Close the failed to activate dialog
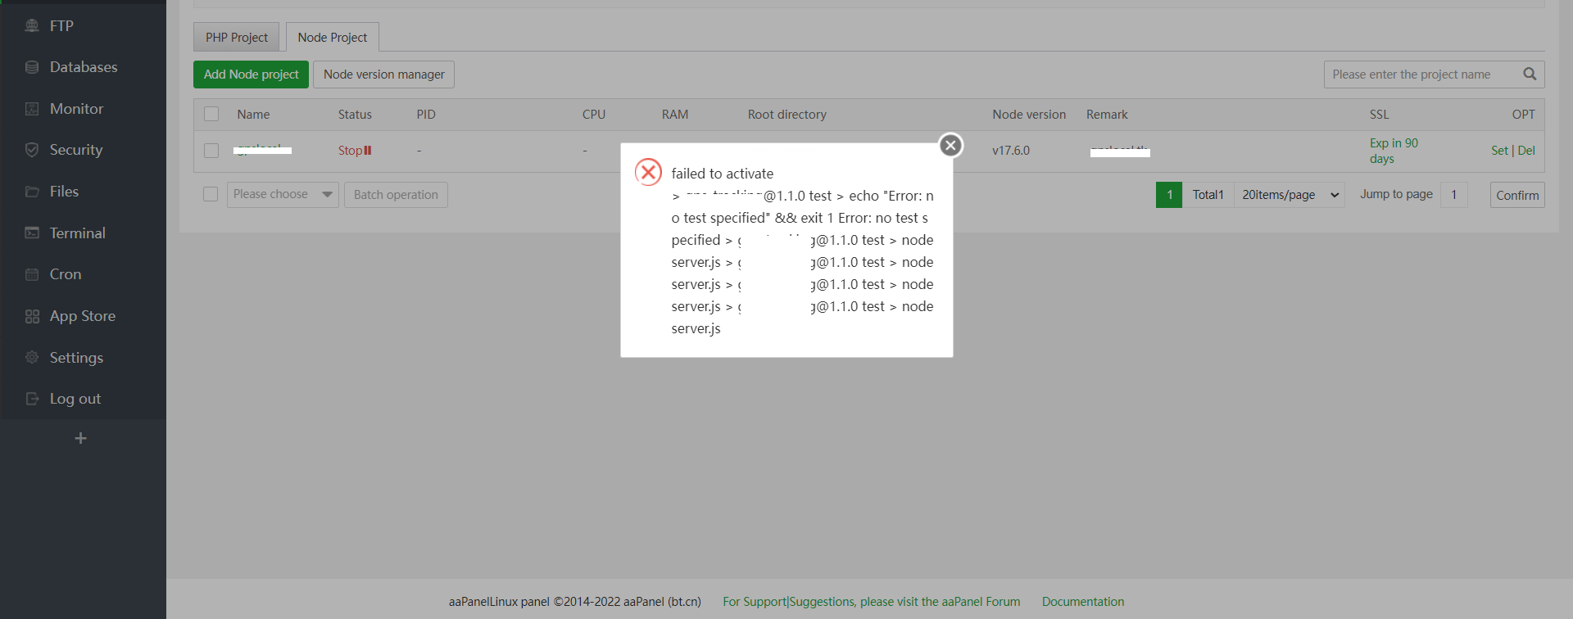The image size is (1573, 619). coord(950,146)
